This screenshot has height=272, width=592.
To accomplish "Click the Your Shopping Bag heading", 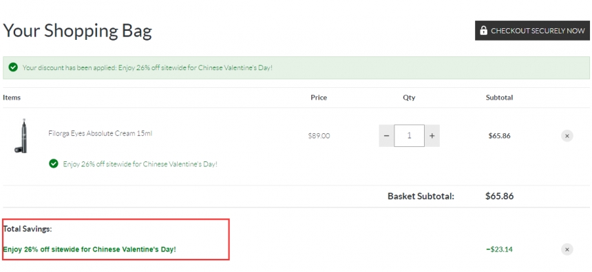I will point(77,31).
